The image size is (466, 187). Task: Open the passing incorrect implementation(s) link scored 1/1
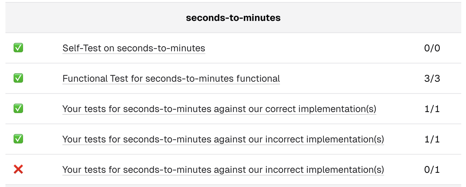[223, 139]
